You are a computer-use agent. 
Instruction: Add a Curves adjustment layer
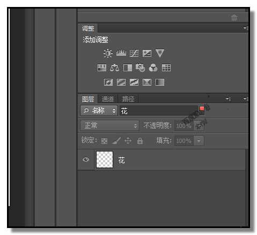click(134, 53)
